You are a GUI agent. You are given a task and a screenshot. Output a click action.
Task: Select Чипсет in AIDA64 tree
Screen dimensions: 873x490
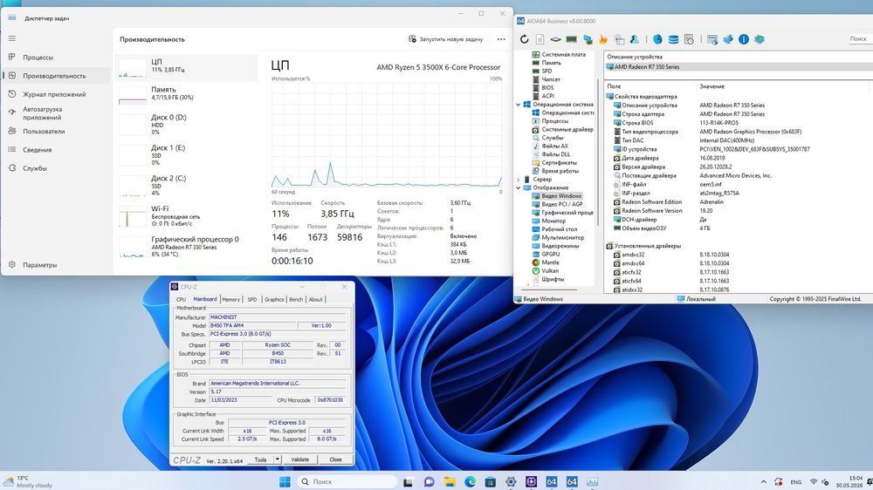(546, 79)
